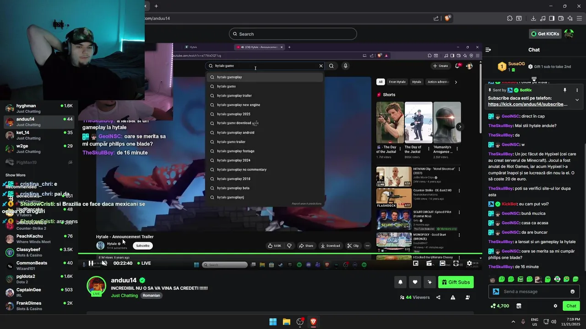Open CaptainGee recommended channel
586x329 pixels.
click(x=39, y=292)
